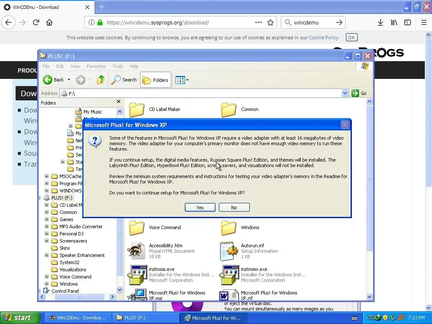Open Firefox downloads arrow icon
Screen dimensions: 432x324
pos(381,22)
